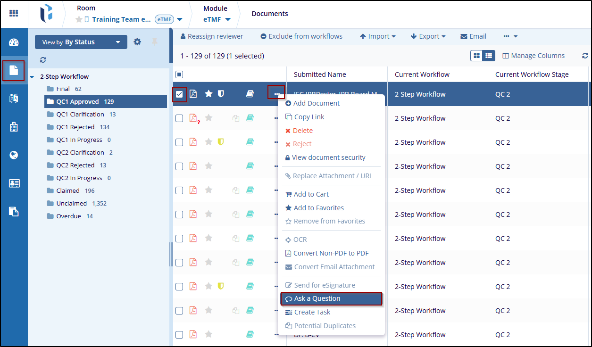Select Create Task in the context menu
The image size is (592, 347).
point(312,312)
